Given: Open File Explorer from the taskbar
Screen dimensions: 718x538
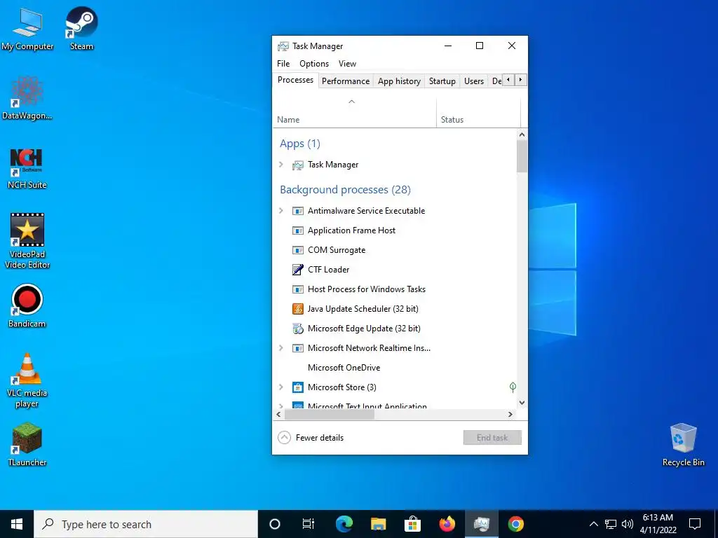Looking at the screenshot, I should (x=378, y=524).
